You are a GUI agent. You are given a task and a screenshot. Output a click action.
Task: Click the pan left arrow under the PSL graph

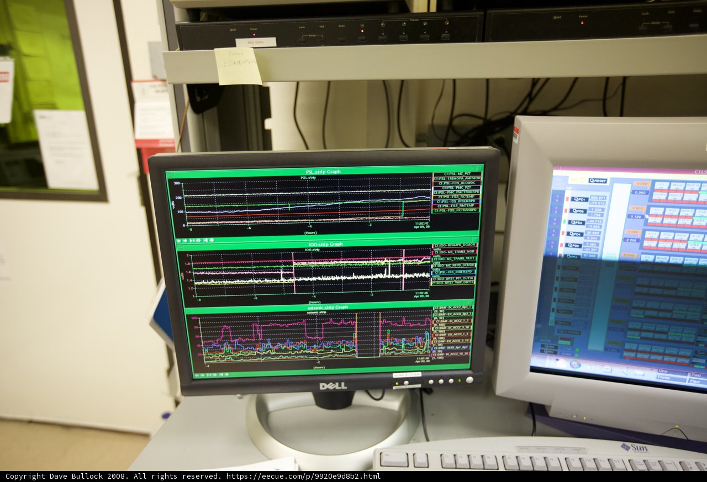click(179, 241)
